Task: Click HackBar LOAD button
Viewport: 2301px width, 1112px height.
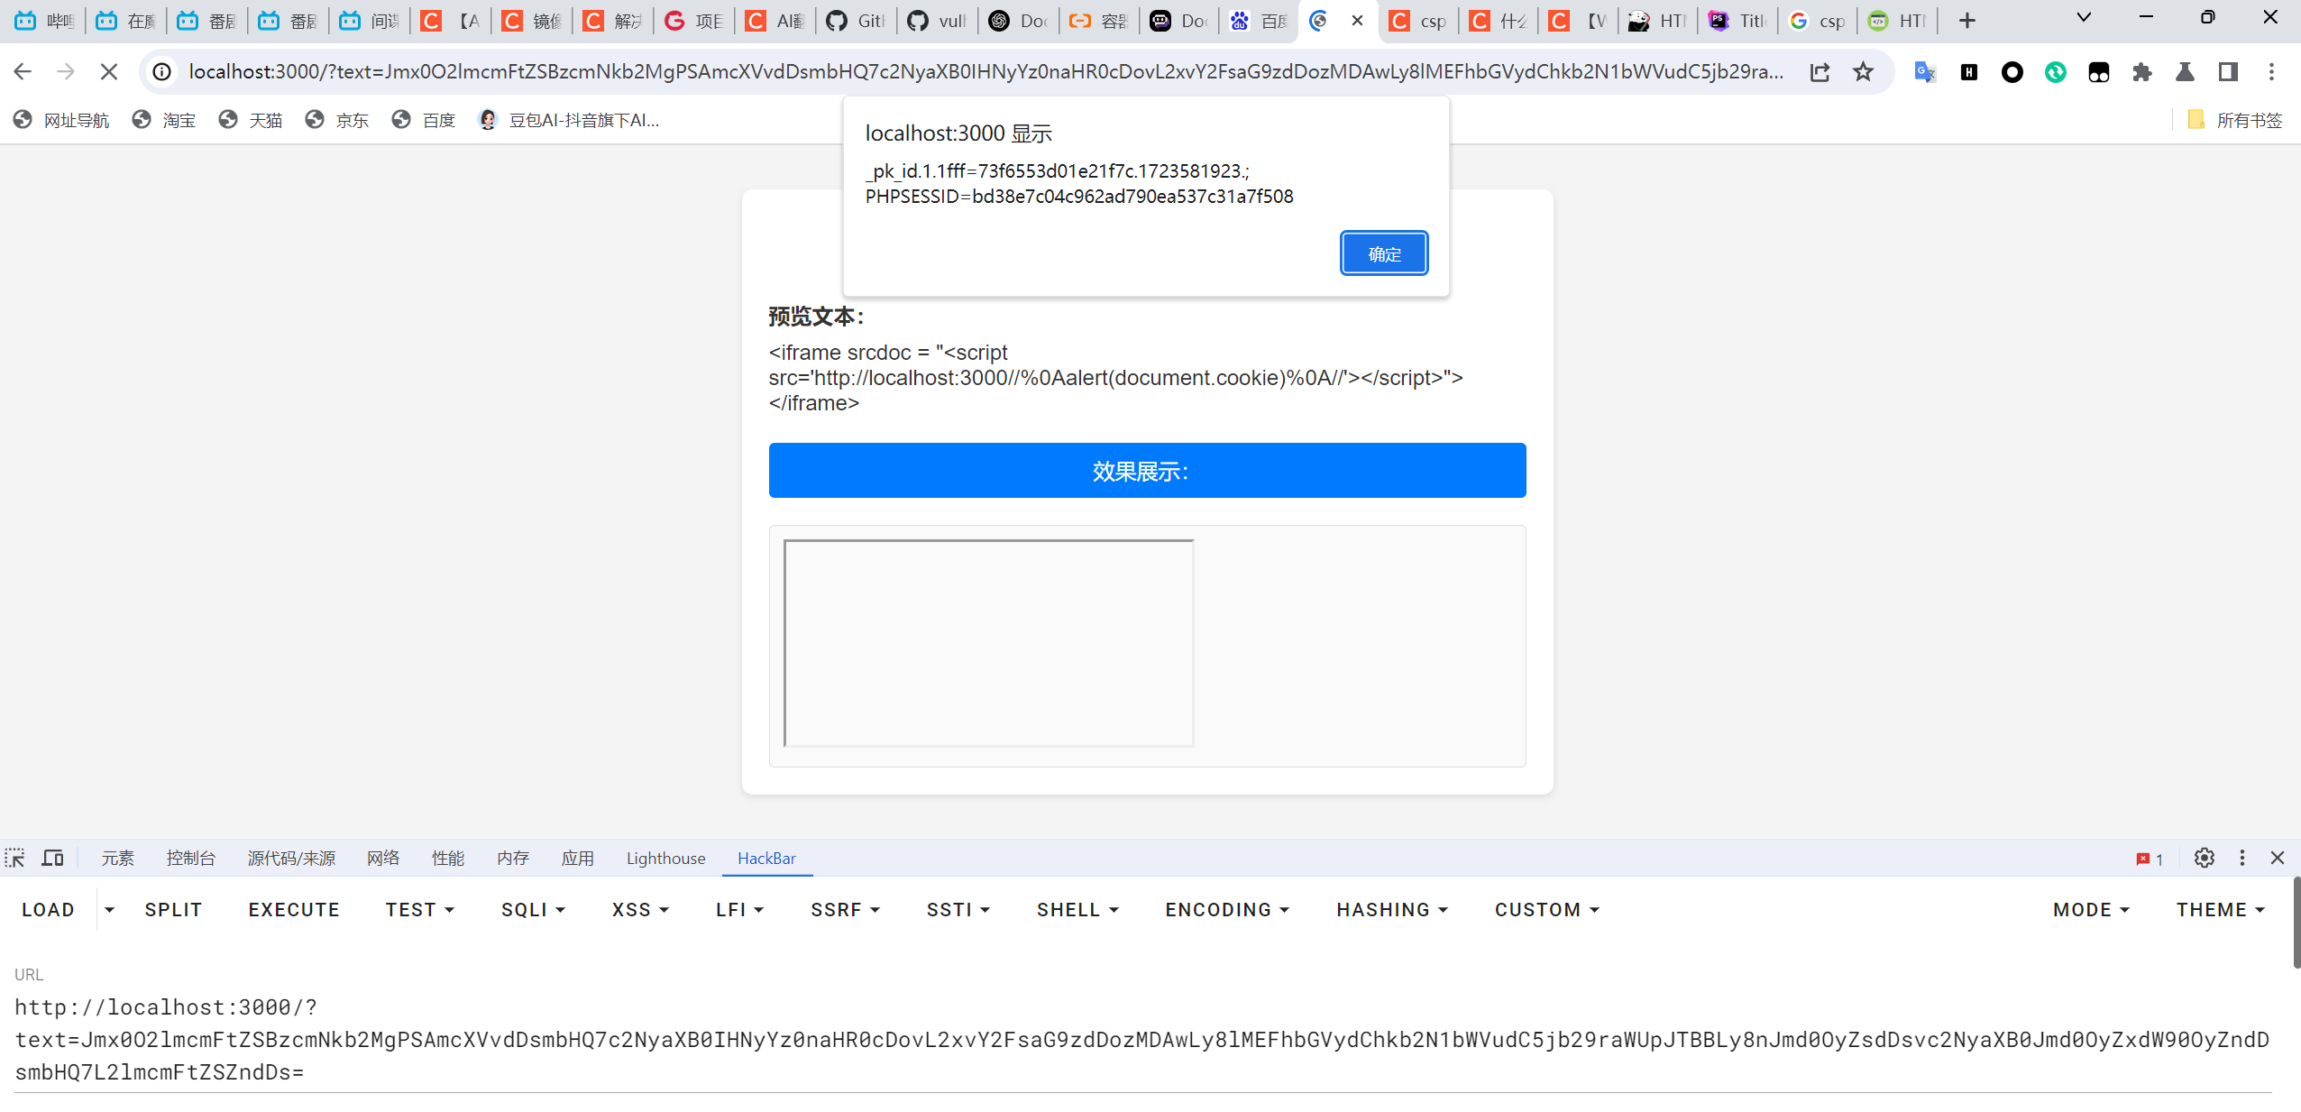Action: point(48,910)
